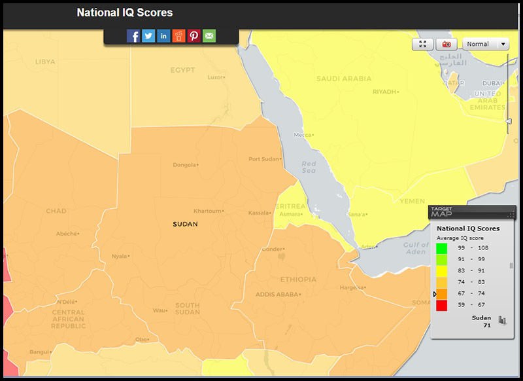Enter fullscreen map view
Viewport: 523px width, 381px height.
422,44
